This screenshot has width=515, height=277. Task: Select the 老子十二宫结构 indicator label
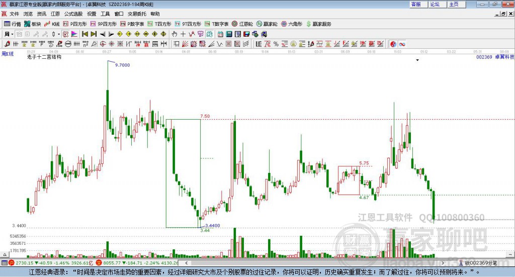point(44,57)
